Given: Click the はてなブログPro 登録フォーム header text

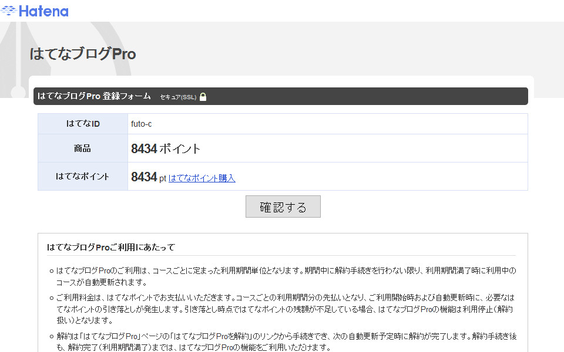Looking at the screenshot, I should pos(94,96).
